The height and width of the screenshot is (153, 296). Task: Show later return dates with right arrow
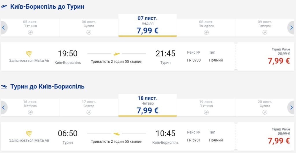click(x=291, y=107)
